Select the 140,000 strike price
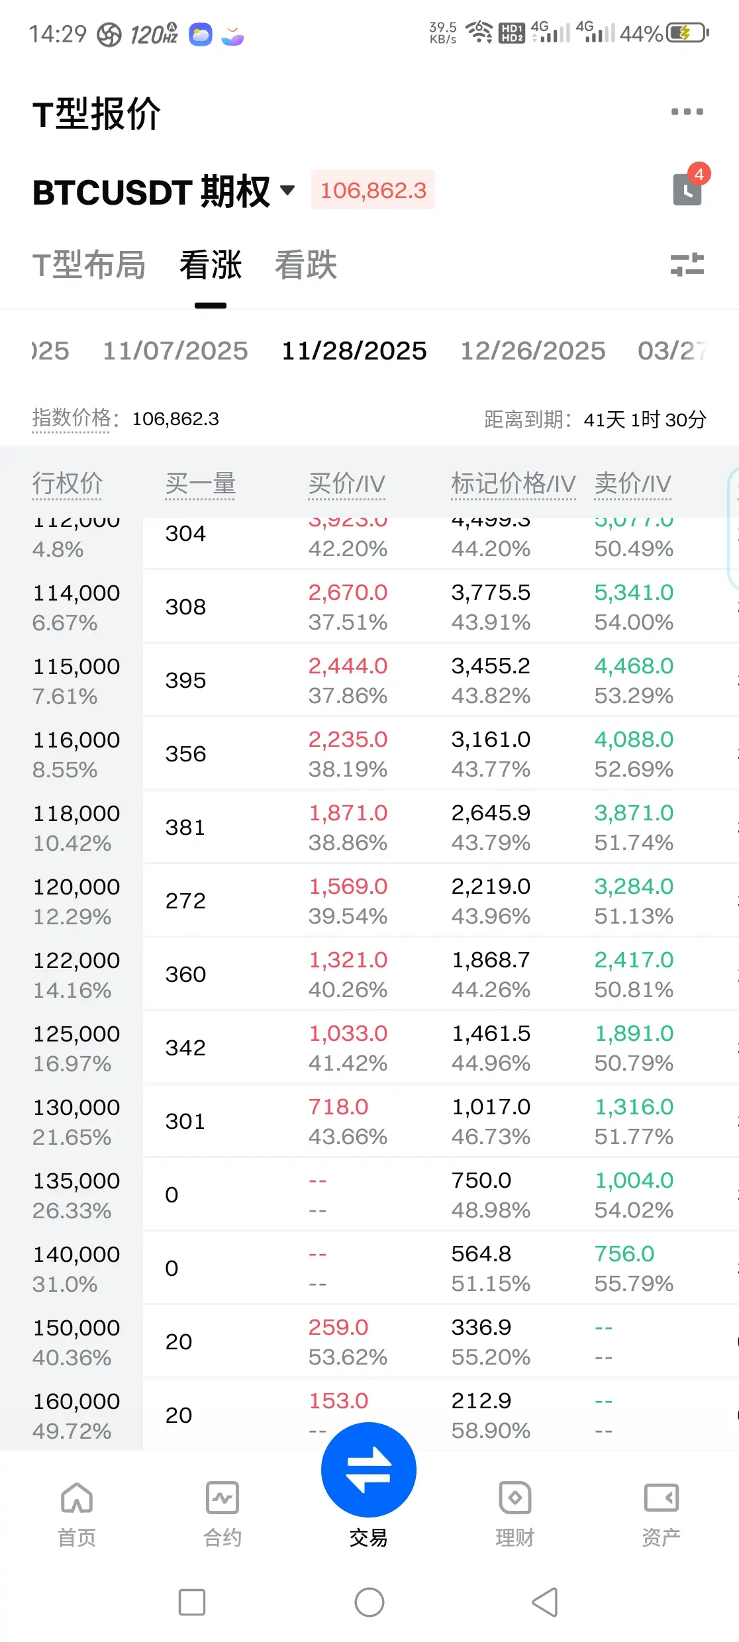Image resolution: width=739 pixels, height=1642 pixels. tap(76, 1254)
